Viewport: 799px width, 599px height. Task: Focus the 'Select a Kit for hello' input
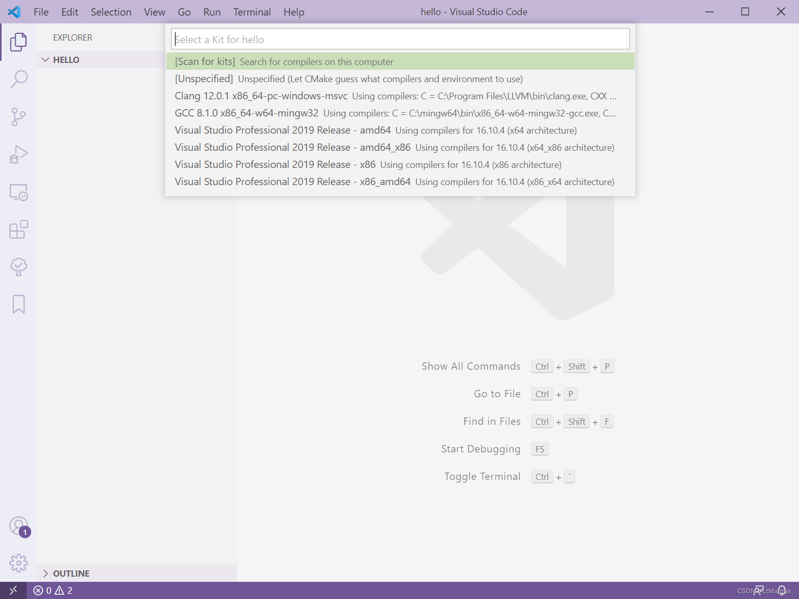pos(401,39)
